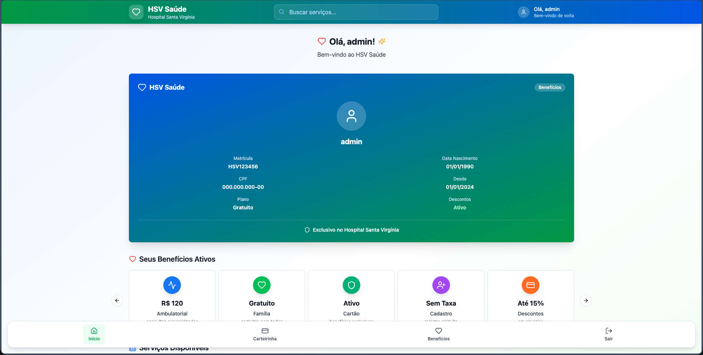Focus the Buscar serviços search field
Screen dimensions: 703x355
pyautogui.click(x=356, y=12)
